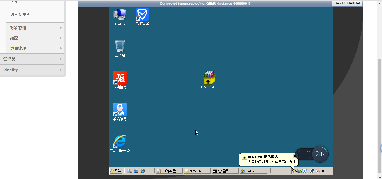Image resolution: width=382 pixels, height=179 pixels.
Task: Click the network speed 0K/s floating indicator
Action: (x=304, y=154)
